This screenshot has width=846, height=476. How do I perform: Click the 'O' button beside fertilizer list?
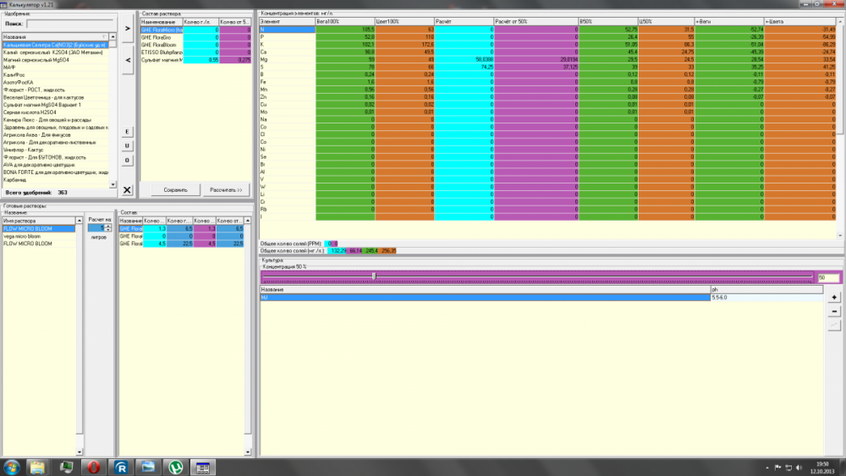pyautogui.click(x=128, y=160)
